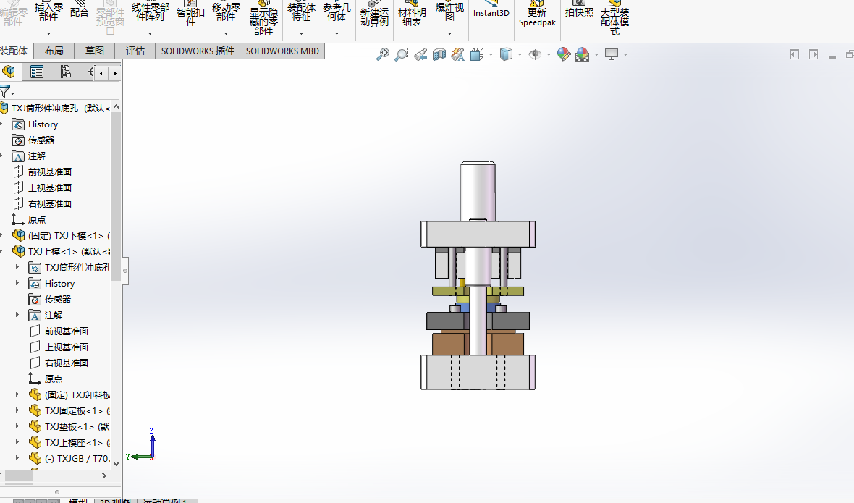
Task: Expand the TXJ垫板<1> component
Action: (x=17, y=426)
